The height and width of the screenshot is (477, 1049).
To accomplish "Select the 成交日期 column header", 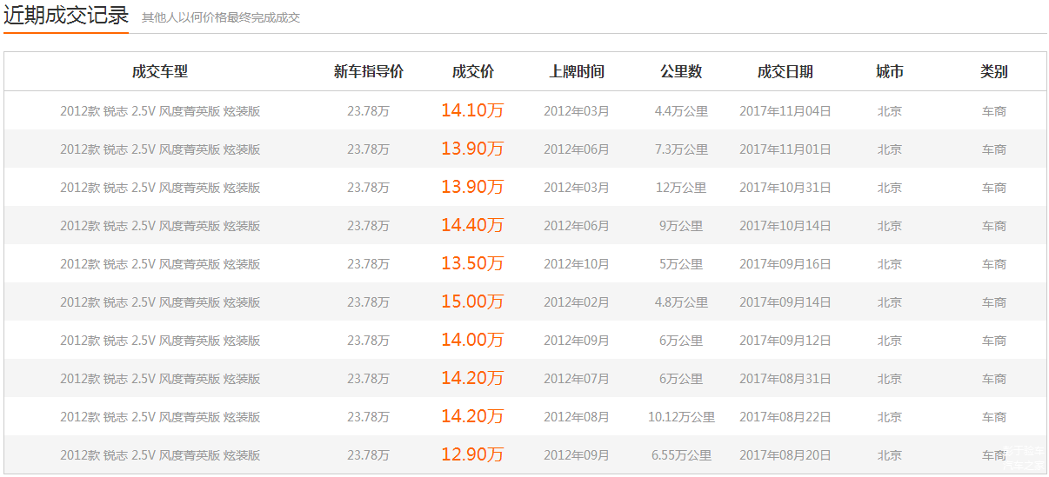I will (x=785, y=72).
